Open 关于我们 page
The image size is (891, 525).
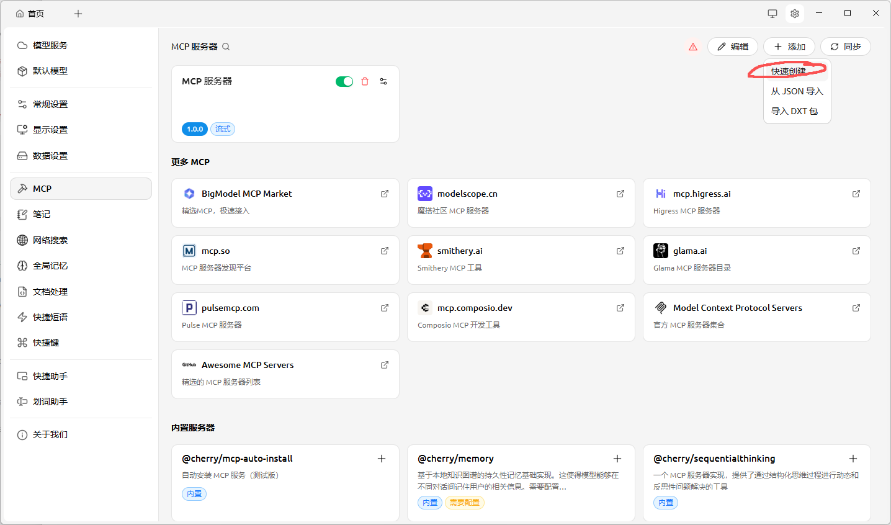tap(81, 434)
